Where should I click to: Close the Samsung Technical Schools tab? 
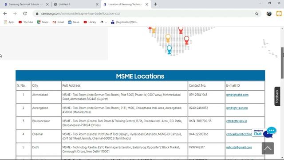47,4
